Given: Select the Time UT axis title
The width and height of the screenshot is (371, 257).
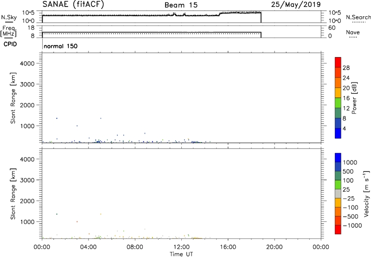Looking at the screenshot, I should pos(181,254).
